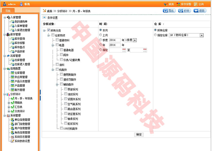Click the 年 row year input field
The image size is (212, 151).
point(115,45)
